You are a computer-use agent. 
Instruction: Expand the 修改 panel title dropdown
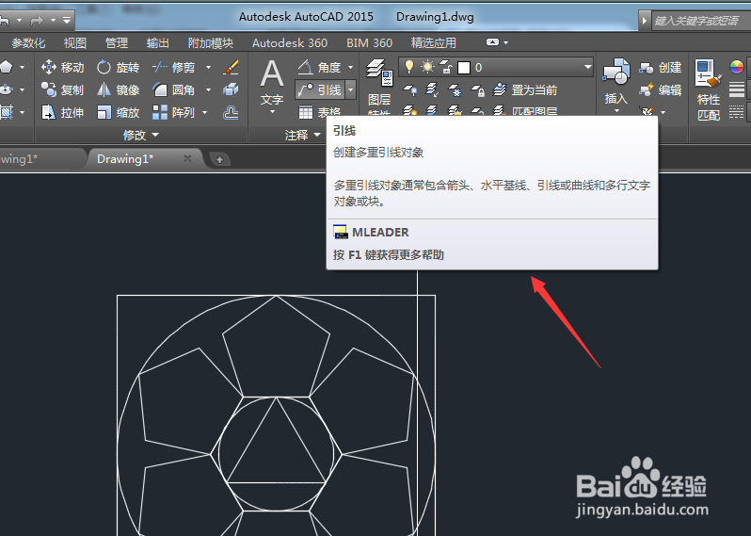click(x=140, y=136)
